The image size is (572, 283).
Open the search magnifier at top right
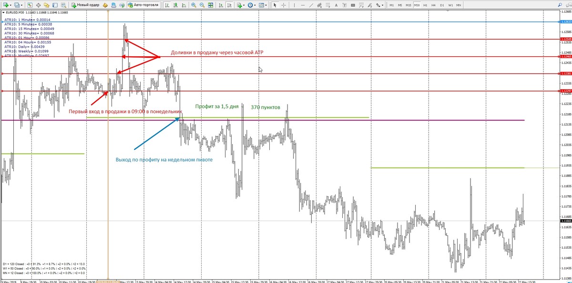(x=566, y=5)
